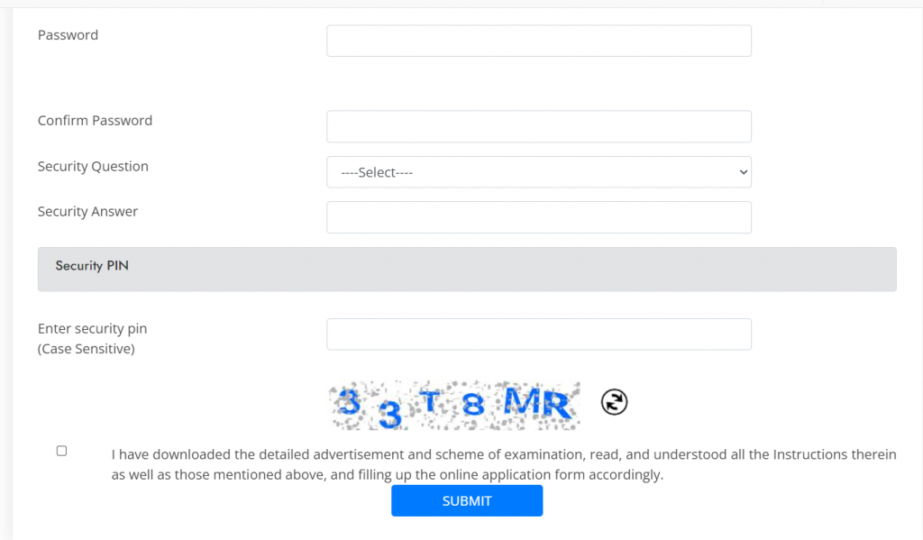Focus the Confirm Password input field

click(539, 126)
